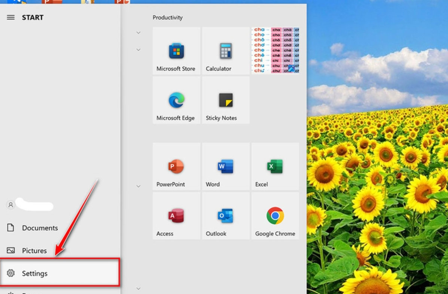The height and width of the screenshot is (294, 448).
Task: Launch the Calculator tile
Action: [x=226, y=51]
